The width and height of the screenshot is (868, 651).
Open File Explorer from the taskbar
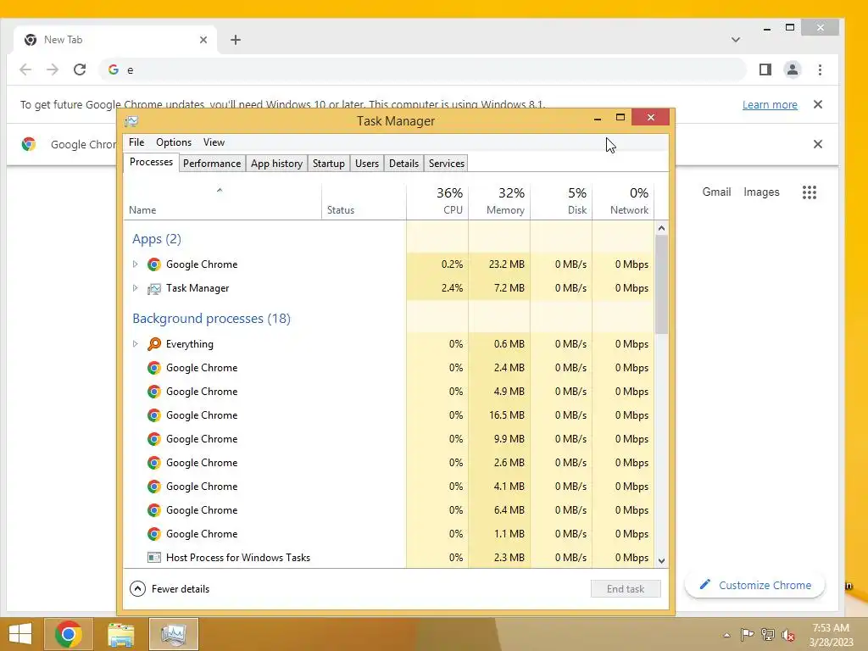tap(120, 634)
